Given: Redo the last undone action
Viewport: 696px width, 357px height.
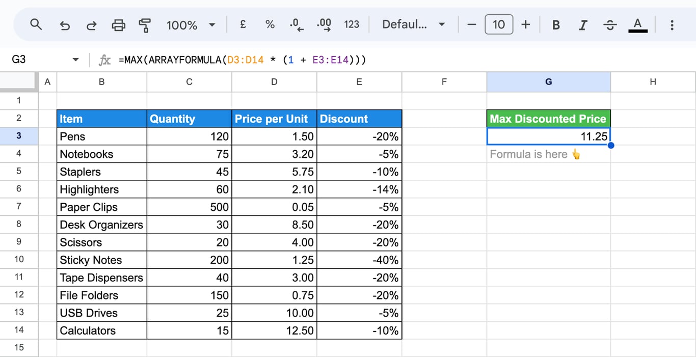Looking at the screenshot, I should pos(91,24).
